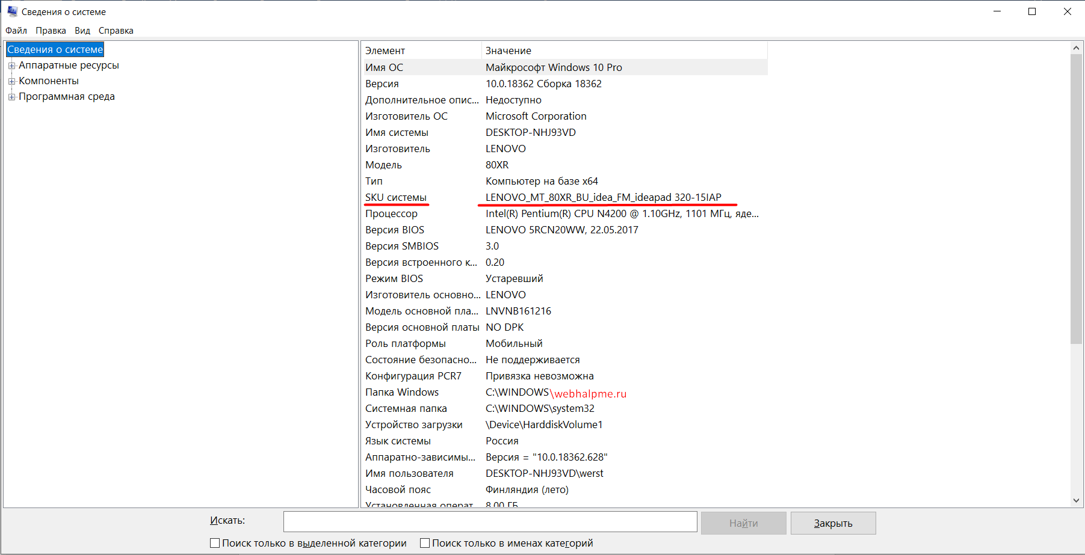Close the window with title bar X
This screenshot has height=555, width=1085.
pos(1068,11)
